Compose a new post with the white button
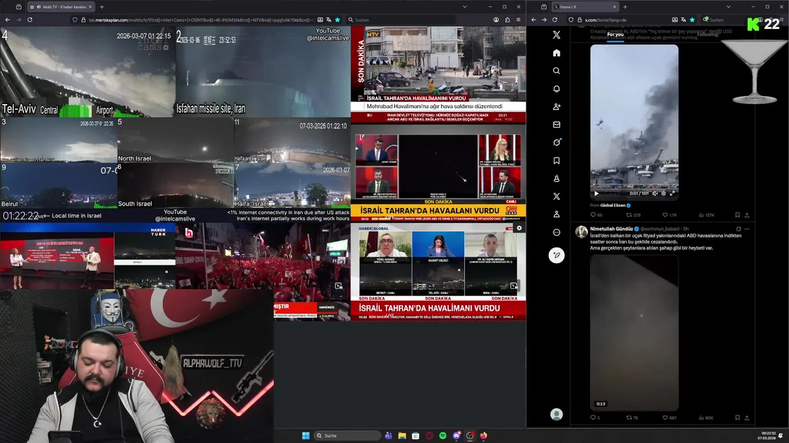This screenshot has width=789, height=443. pos(557,255)
